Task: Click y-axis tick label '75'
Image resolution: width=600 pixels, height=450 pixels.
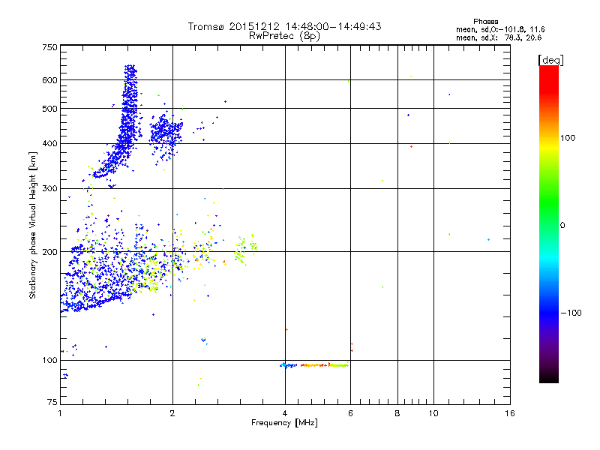Action: [52, 402]
